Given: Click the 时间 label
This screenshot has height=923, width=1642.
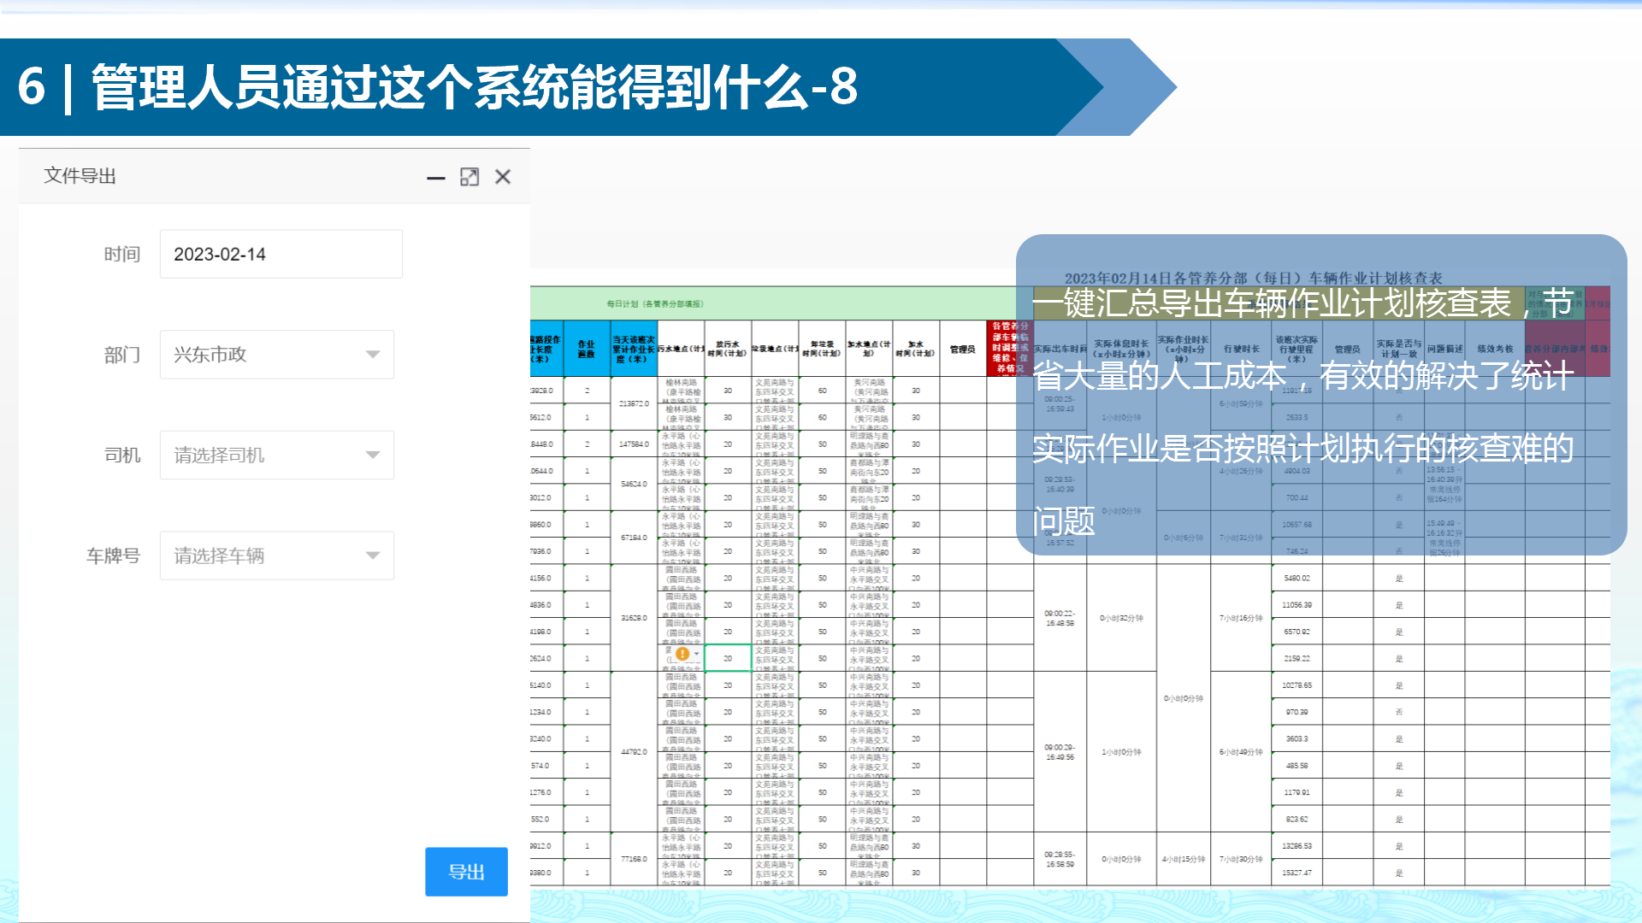Looking at the screenshot, I should coord(122,254).
